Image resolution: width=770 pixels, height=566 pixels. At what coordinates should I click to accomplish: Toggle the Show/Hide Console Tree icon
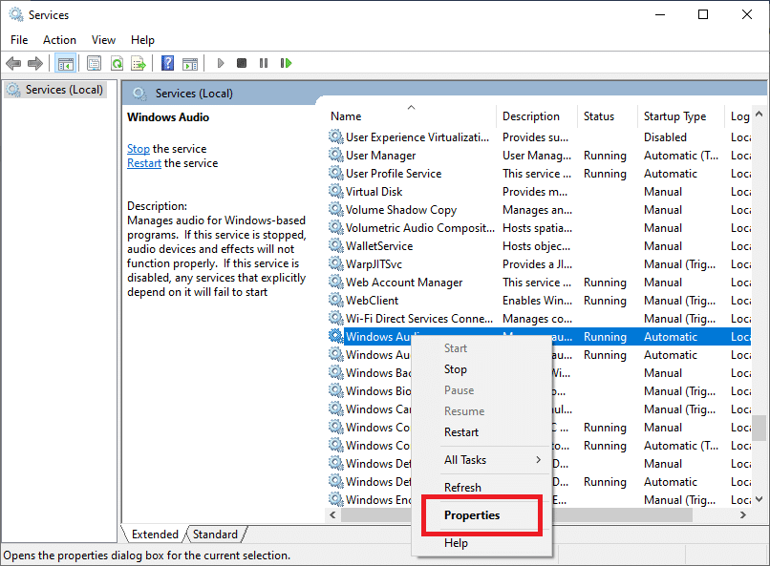(65, 63)
